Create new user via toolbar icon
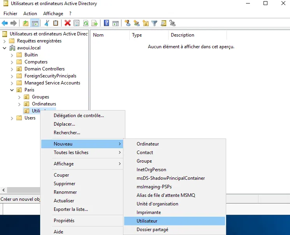 (x=127, y=23)
